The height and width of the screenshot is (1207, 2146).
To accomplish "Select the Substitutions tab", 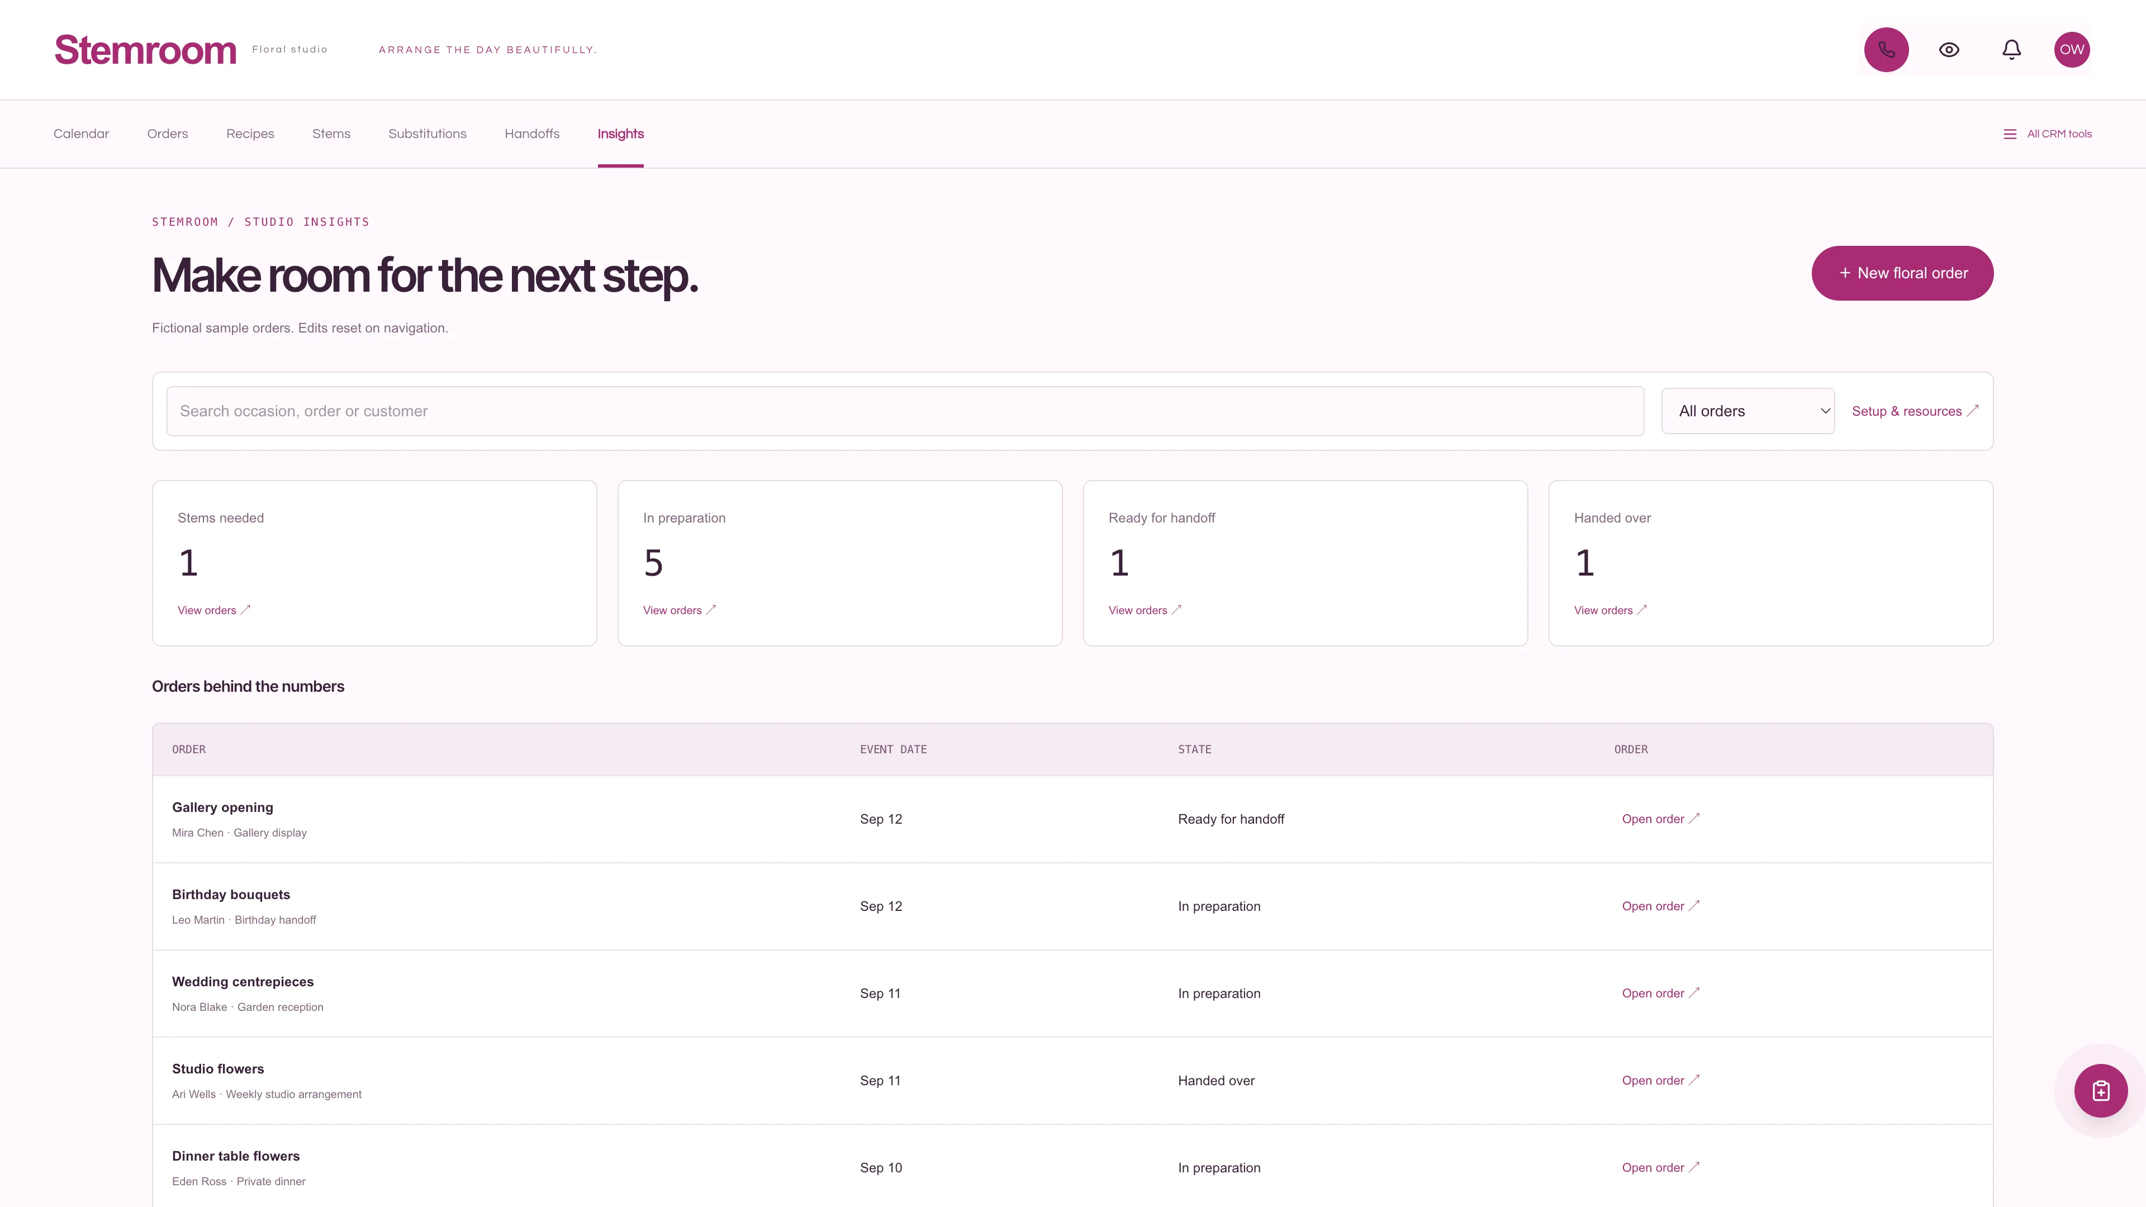I will point(428,134).
